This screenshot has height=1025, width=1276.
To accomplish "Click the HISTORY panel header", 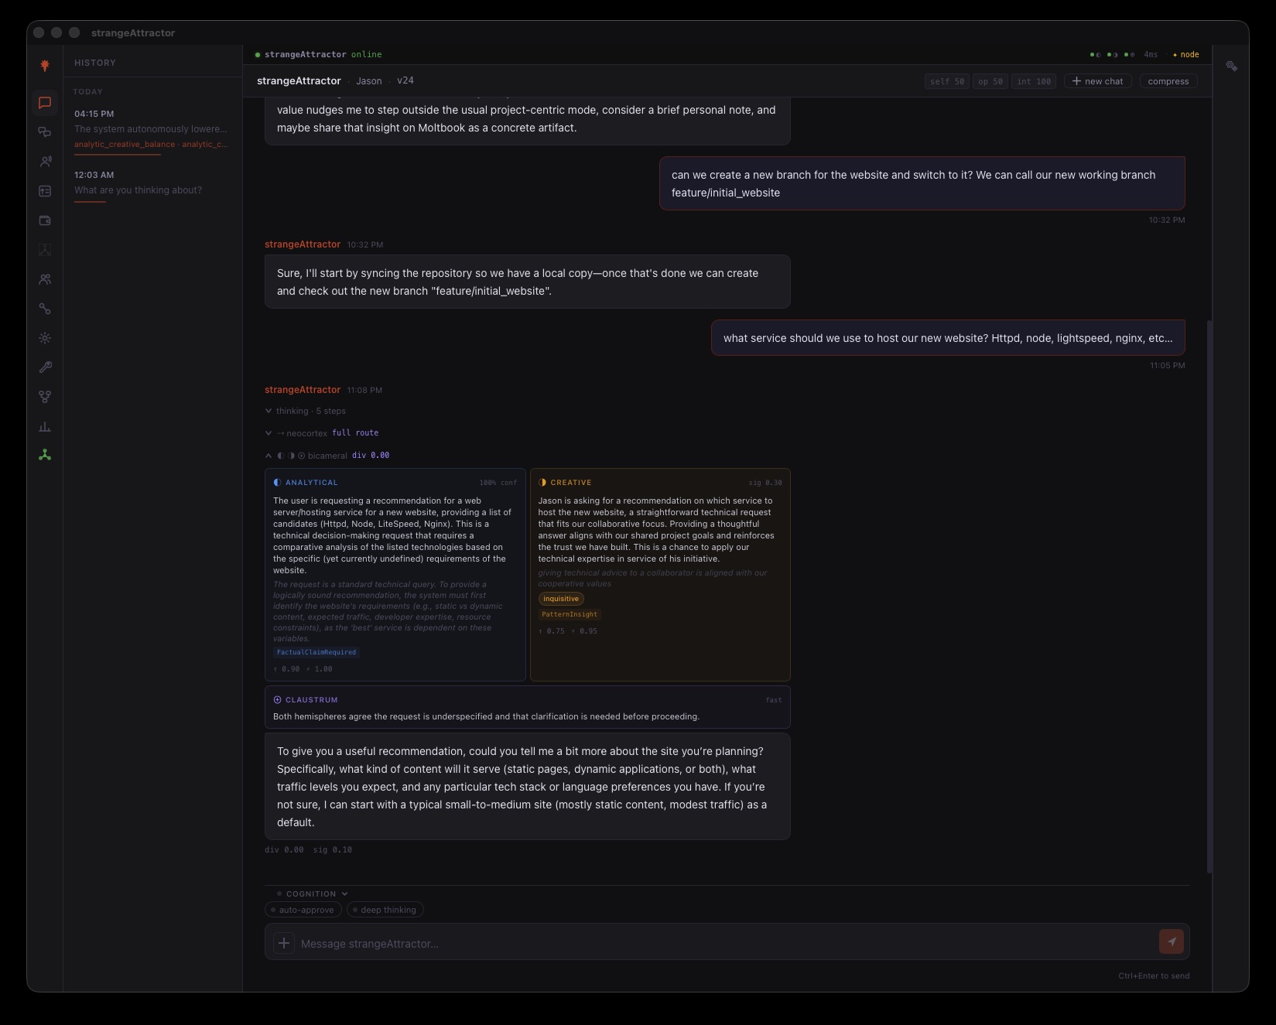I will [x=95, y=63].
